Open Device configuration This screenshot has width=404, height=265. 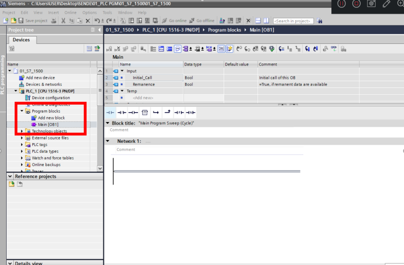click(x=51, y=97)
